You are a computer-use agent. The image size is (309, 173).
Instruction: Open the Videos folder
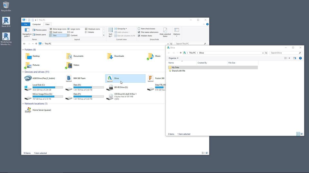[x=72, y=65]
